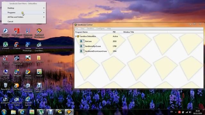Image resolution: width=205 pixels, height=115 pixels.
Task: Select the uTorrent desktop icon
Action: point(5,45)
